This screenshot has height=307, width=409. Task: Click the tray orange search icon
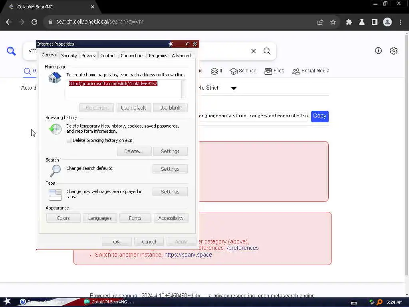pyautogui.click(x=379, y=302)
